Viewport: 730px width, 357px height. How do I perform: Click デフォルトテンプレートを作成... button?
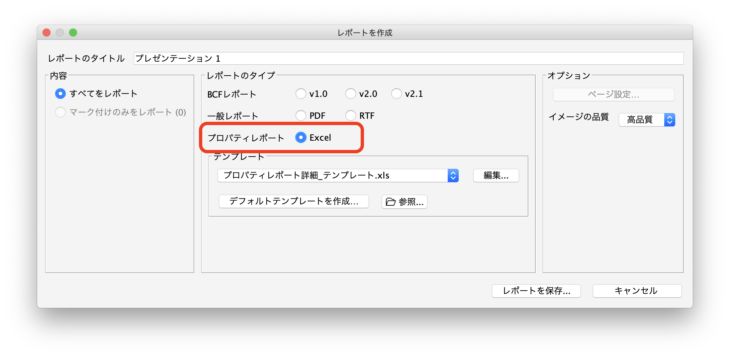tap(294, 201)
